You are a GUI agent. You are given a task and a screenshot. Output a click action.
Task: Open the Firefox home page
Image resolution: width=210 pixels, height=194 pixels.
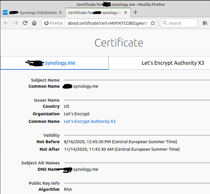[34, 23]
